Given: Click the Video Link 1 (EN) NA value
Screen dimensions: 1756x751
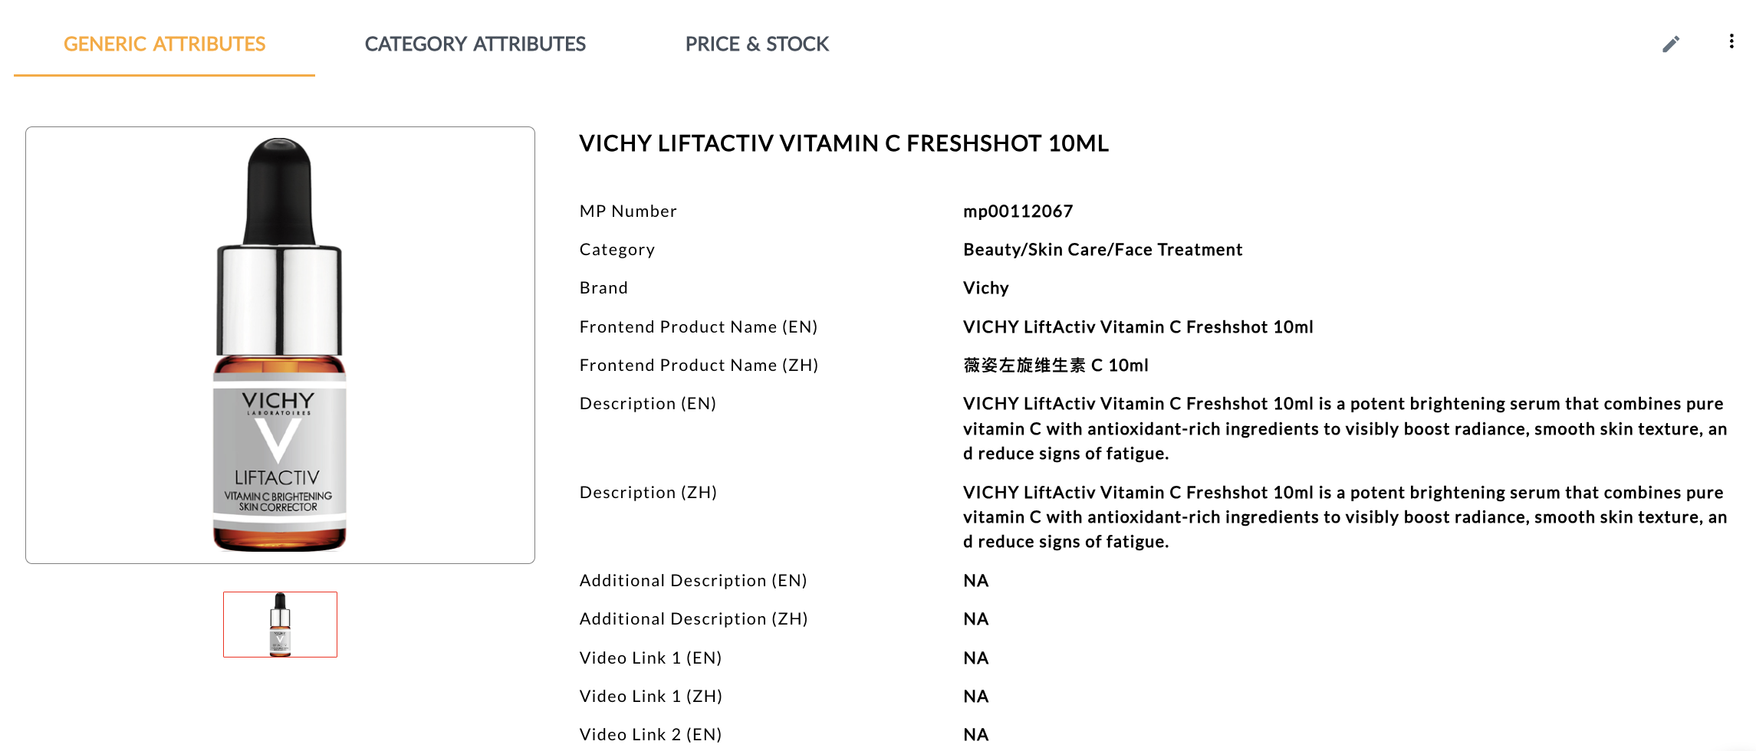Looking at the screenshot, I should tap(975, 658).
